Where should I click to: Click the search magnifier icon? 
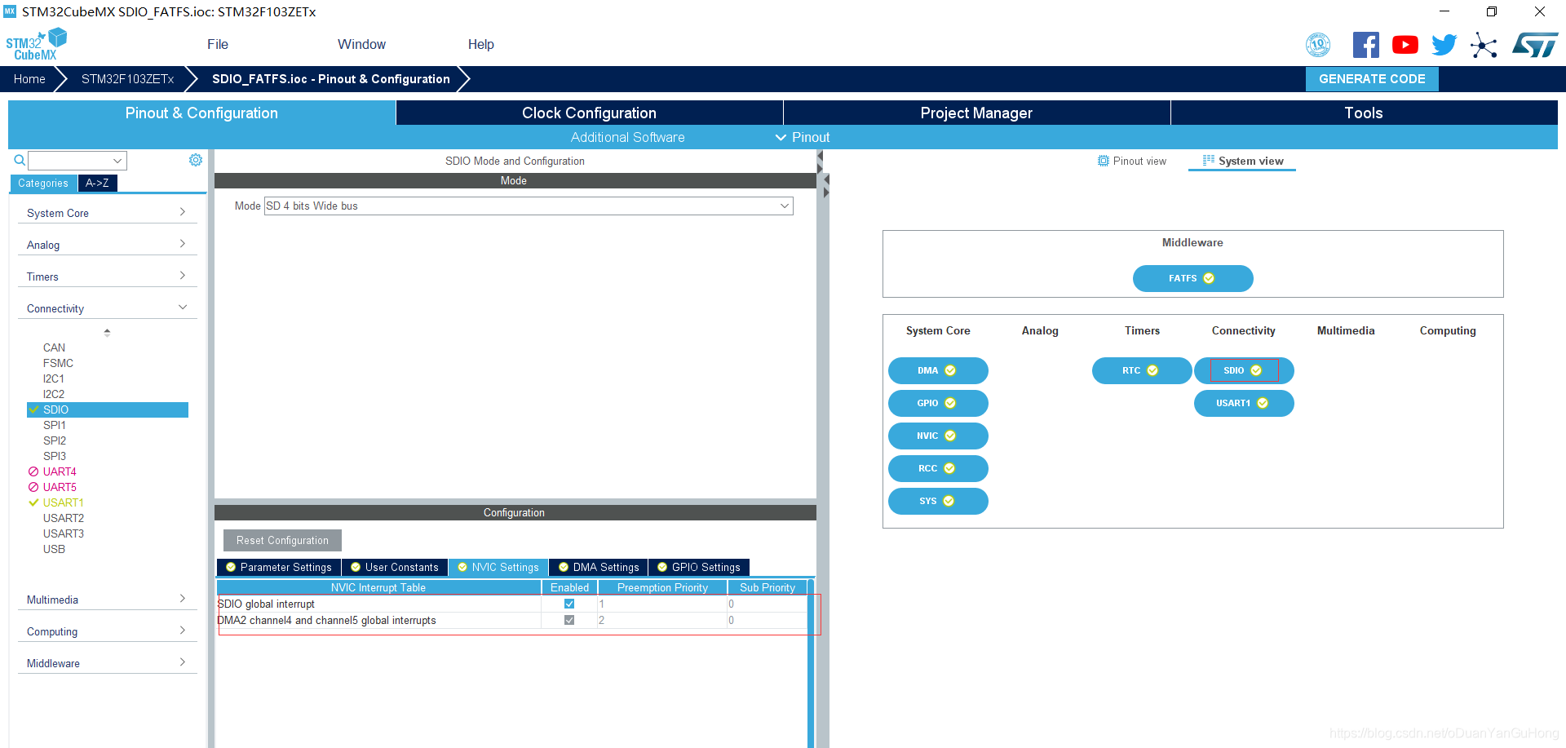pos(20,160)
